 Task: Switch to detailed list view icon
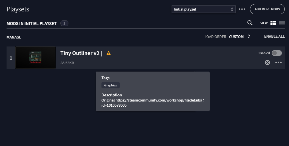tap(273, 23)
